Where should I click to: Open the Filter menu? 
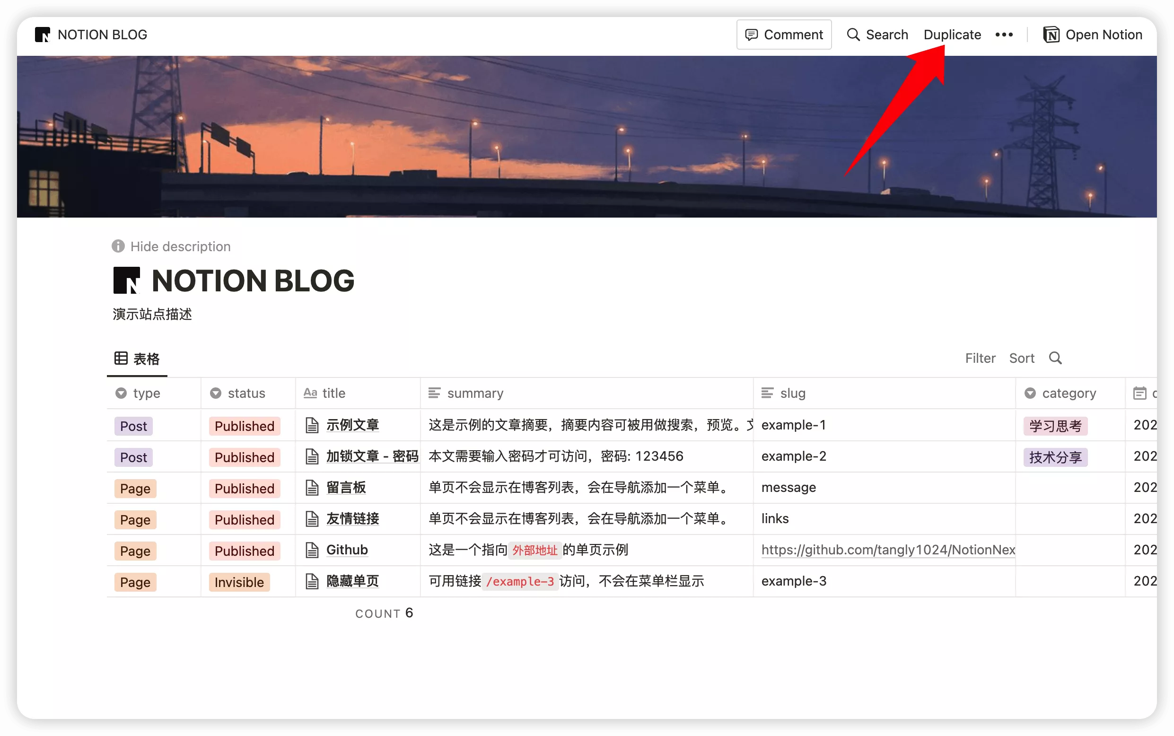[x=980, y=358]
